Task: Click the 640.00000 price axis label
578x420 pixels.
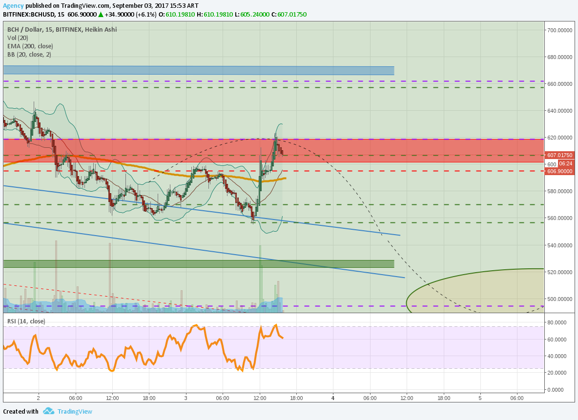Action: point(560,111)
